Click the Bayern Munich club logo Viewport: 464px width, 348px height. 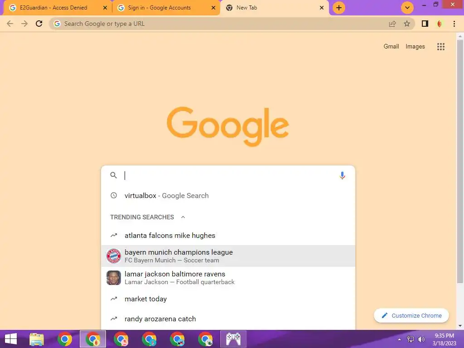114,256
